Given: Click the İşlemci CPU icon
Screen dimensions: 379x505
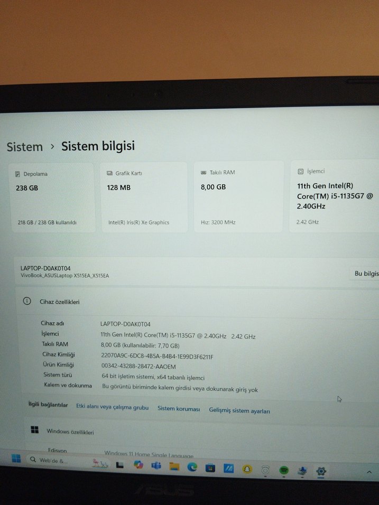Looking at the screenshot, I should pyautogui.click(x=300, y=172).
